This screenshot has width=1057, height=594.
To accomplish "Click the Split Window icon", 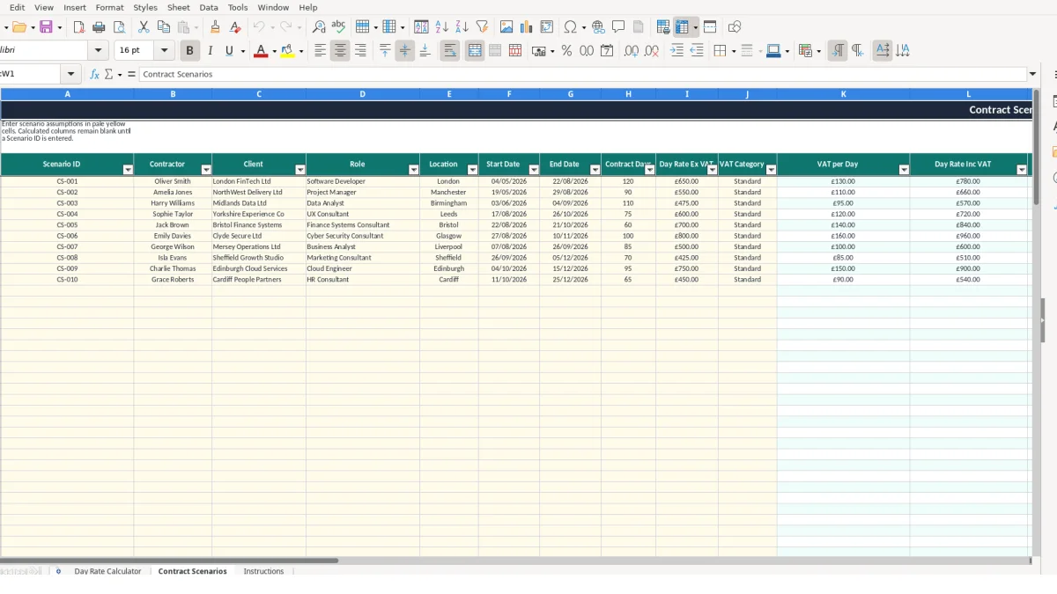I will coord(710,27).
